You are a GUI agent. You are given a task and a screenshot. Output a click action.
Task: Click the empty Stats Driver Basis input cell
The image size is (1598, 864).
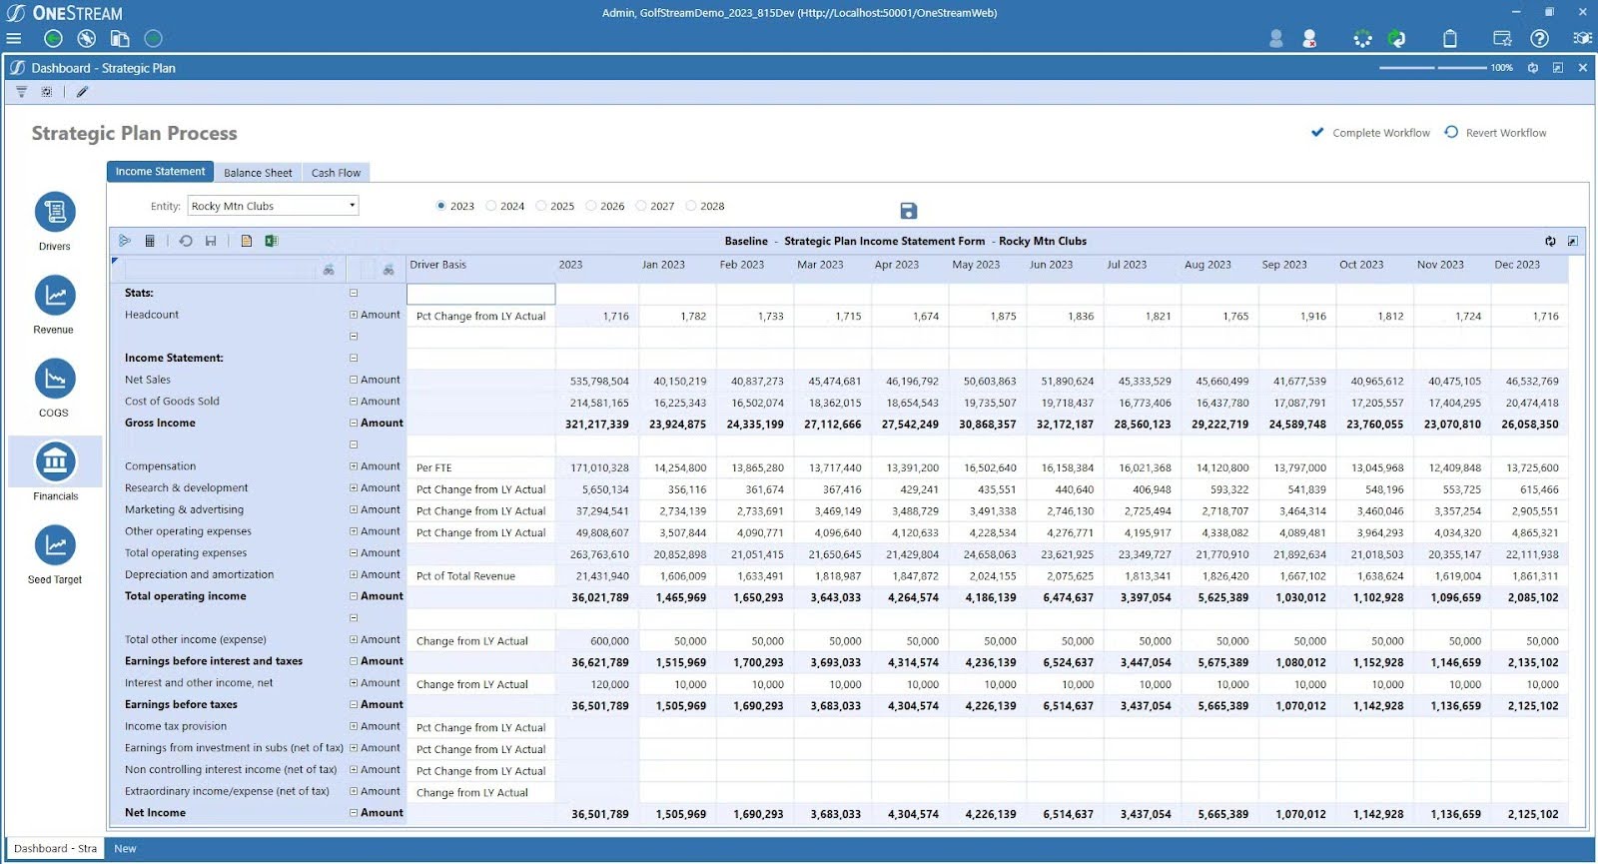pos(480,294)
